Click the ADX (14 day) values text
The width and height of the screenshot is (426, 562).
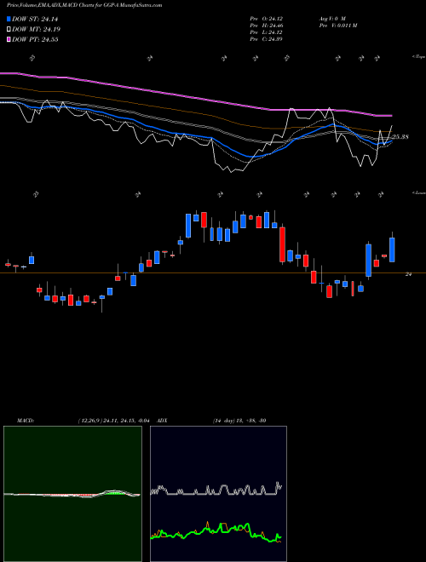point(239,421)
